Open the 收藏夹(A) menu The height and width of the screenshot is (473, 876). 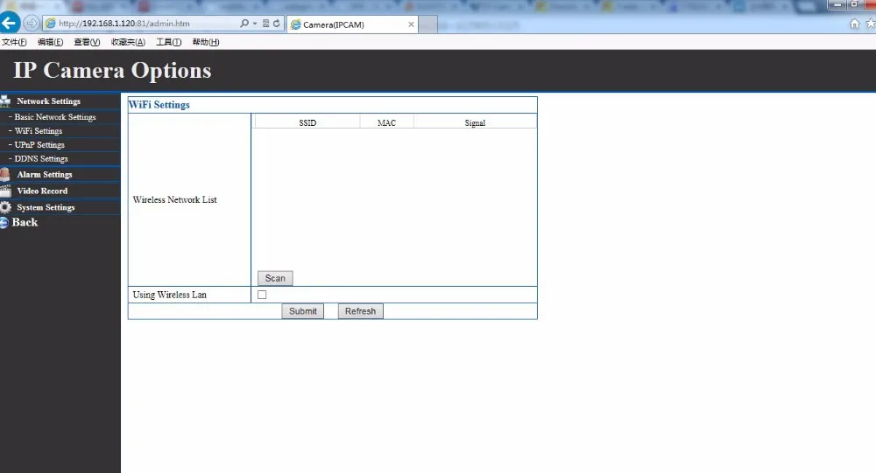(x=128, y=42)
